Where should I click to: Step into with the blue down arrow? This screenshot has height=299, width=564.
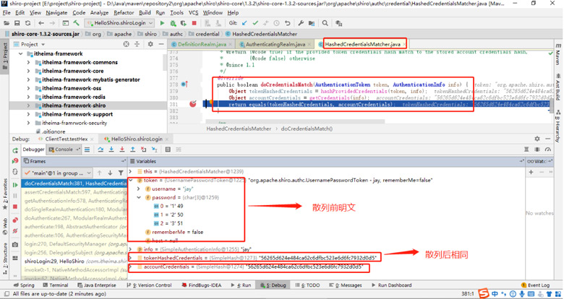tap(111, 149)
